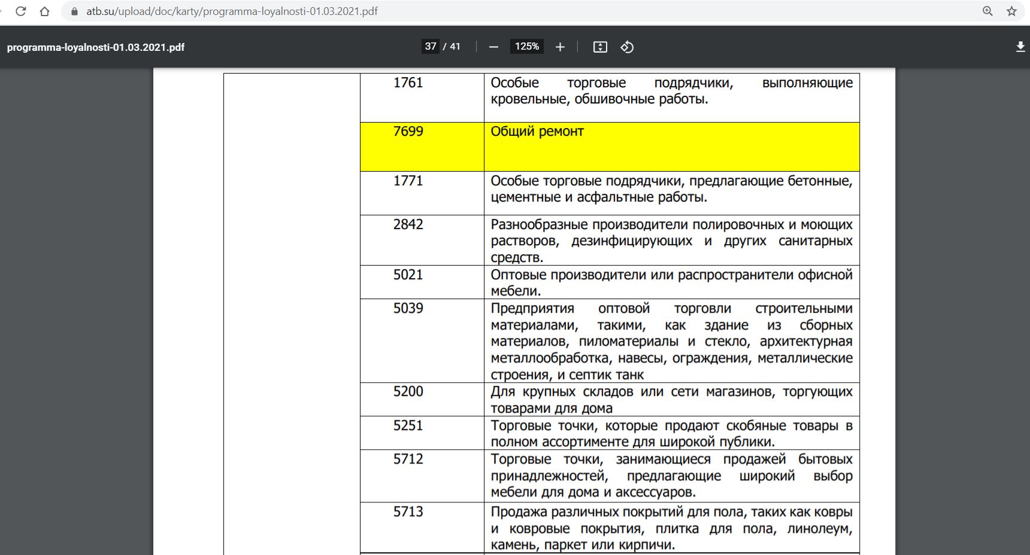Go to the browser home page
Screen dimensions: 1030x555
(44, 11)
